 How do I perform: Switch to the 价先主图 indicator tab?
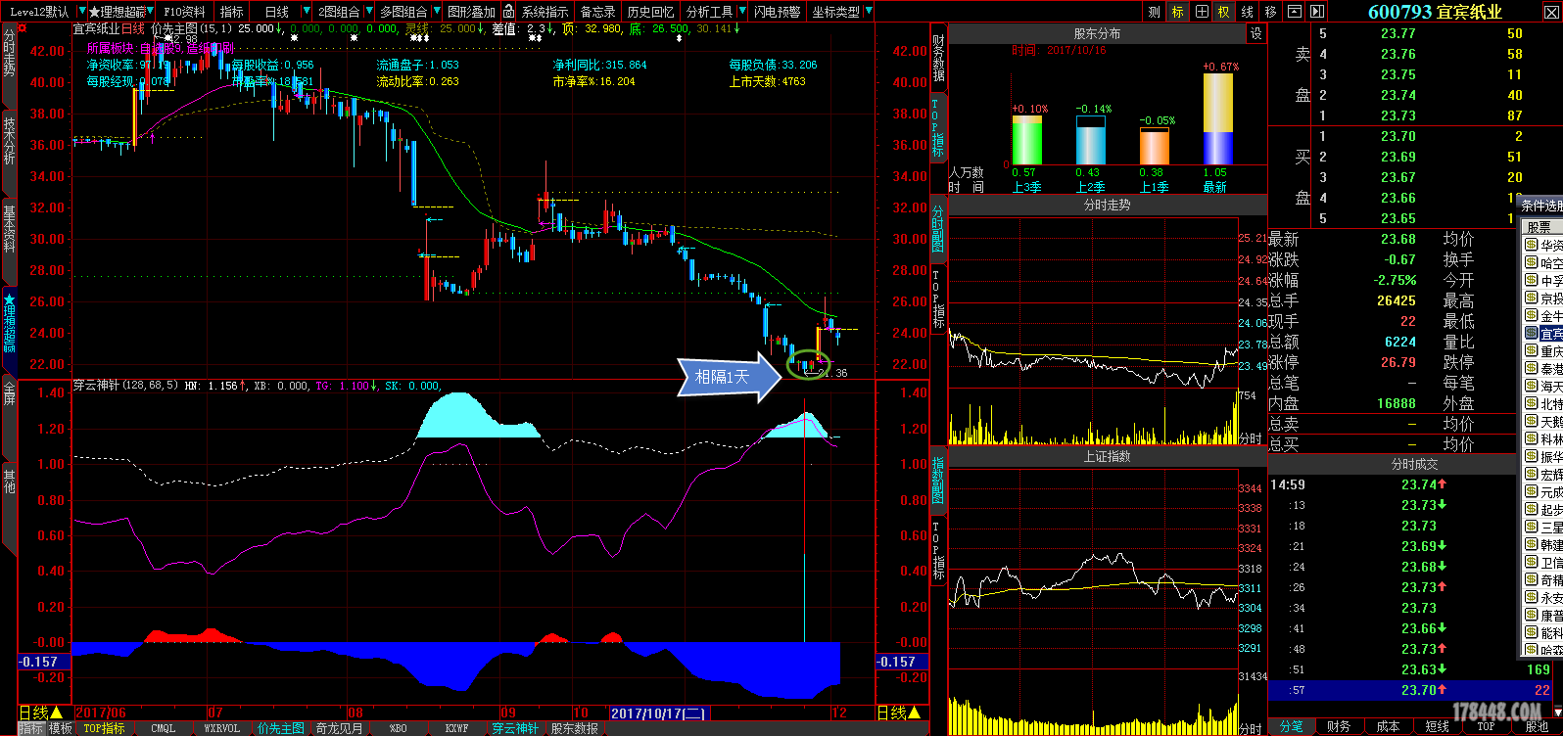[281, 728]
